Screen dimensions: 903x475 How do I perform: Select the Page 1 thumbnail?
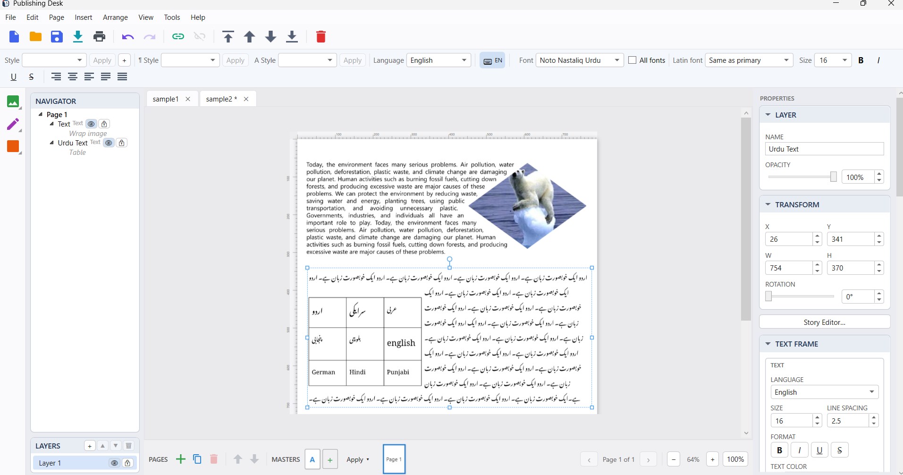394,459
